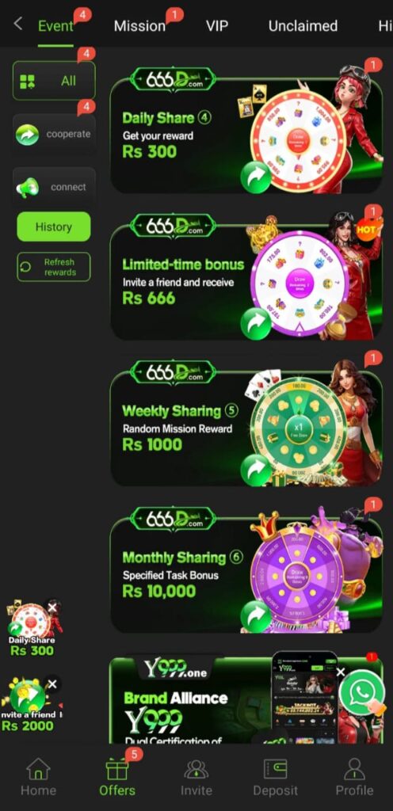Switch to the Mission tab
The image size is (393, 811).
[x=139, y=26]
